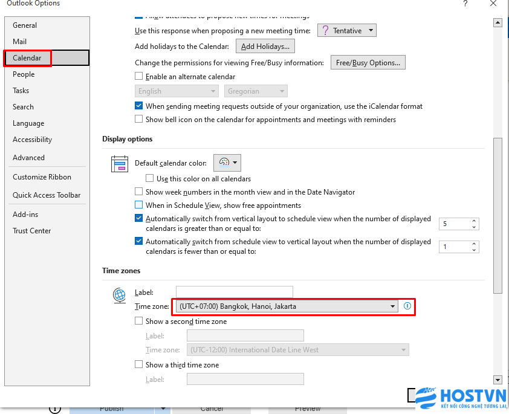This screenshot has width=509, height=414.
Task: Click the Add Holidays button
Action: coord(265,47)
